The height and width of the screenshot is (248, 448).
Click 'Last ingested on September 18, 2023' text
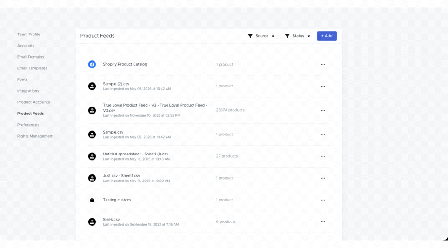tap(140, 225)
